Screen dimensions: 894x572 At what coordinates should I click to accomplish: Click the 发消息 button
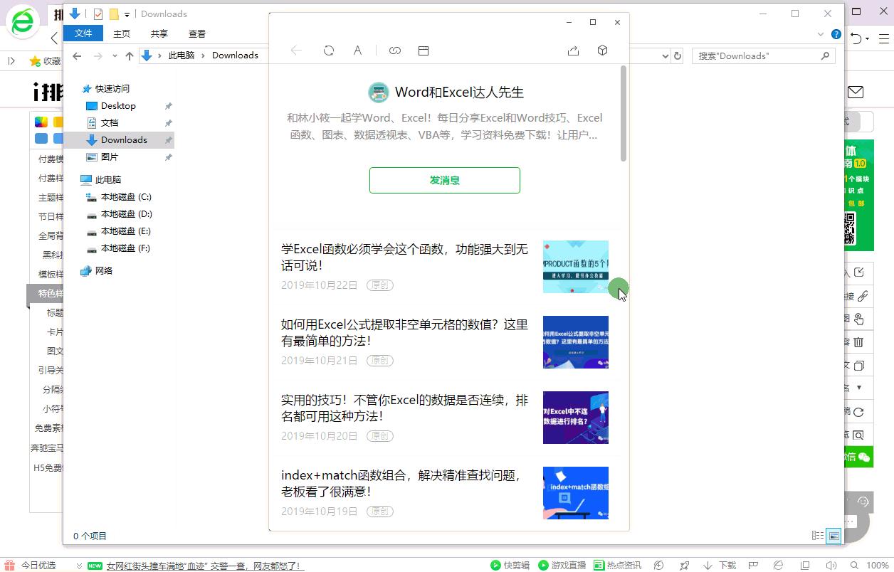pyautogui.click(x=444, y=180)
